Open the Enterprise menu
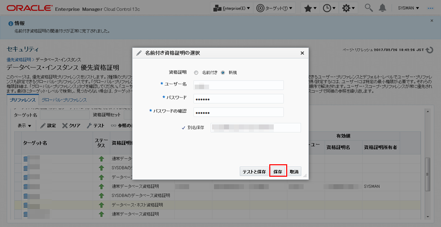This screenshot has height=227, width=441. (x=232, y=8)
